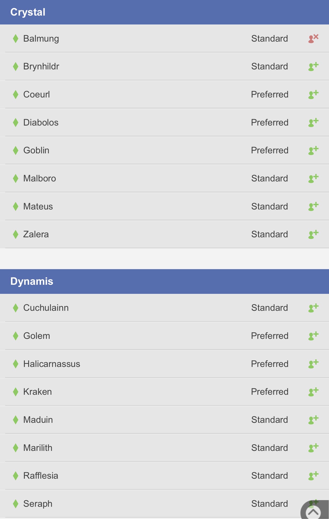
Task: Select the Maduin world name
Action: (38, 420)
